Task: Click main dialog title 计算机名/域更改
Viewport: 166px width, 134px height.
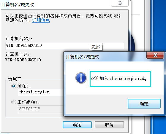Action: [x=18, y=5]
